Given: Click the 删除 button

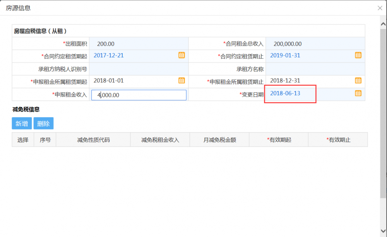Looking at the screenshot, I should (x=43, y=124).
